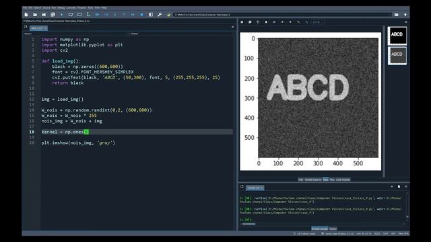Open the Edit menu
The height and width of the screenshot is (242, 431).
(30, 7)
